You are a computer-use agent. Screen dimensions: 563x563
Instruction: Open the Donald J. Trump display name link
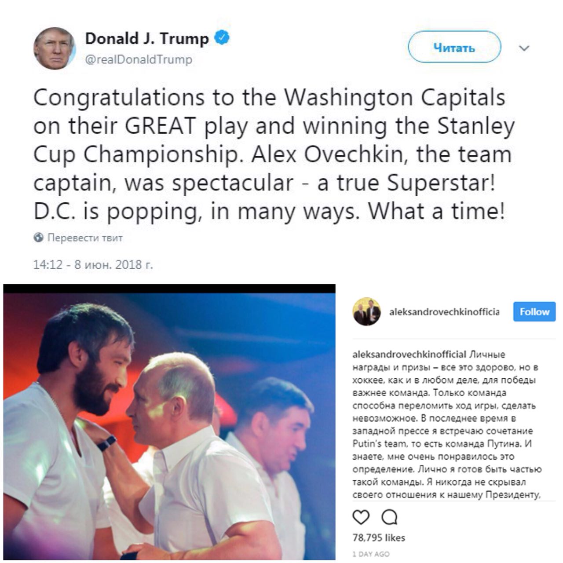tap(147, 39)
